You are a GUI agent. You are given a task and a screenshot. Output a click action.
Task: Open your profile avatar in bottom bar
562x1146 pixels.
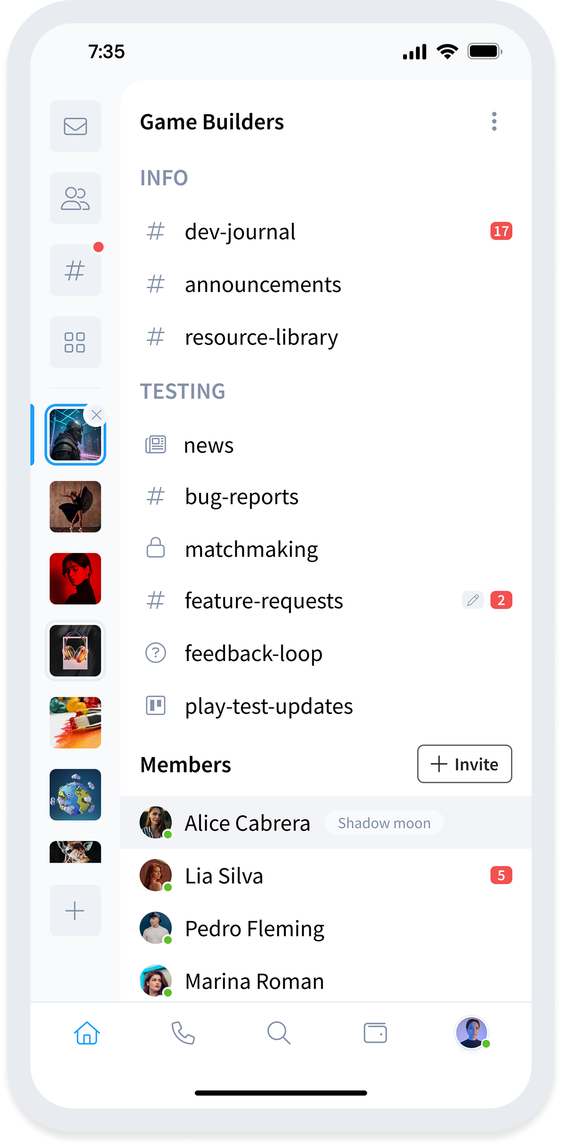tap(472, 1032)
